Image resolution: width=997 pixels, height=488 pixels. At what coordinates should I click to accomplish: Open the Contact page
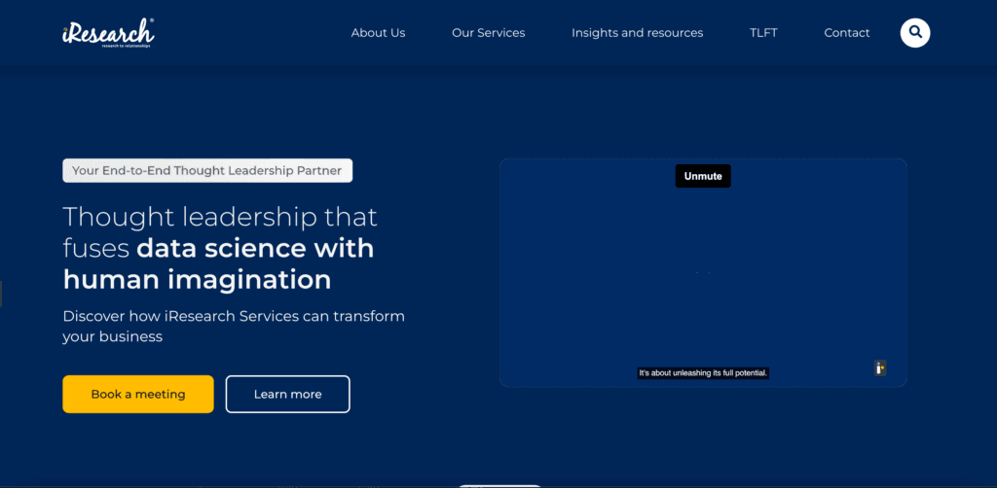coord(846,33)
